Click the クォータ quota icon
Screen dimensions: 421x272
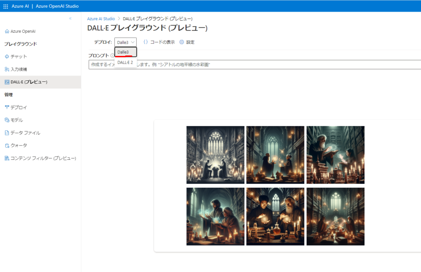point(7,145)
